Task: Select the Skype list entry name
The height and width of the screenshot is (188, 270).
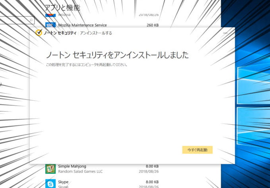Action: (63, 182)
